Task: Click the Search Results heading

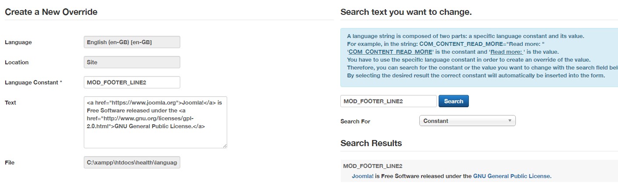Action: point(371,143)
